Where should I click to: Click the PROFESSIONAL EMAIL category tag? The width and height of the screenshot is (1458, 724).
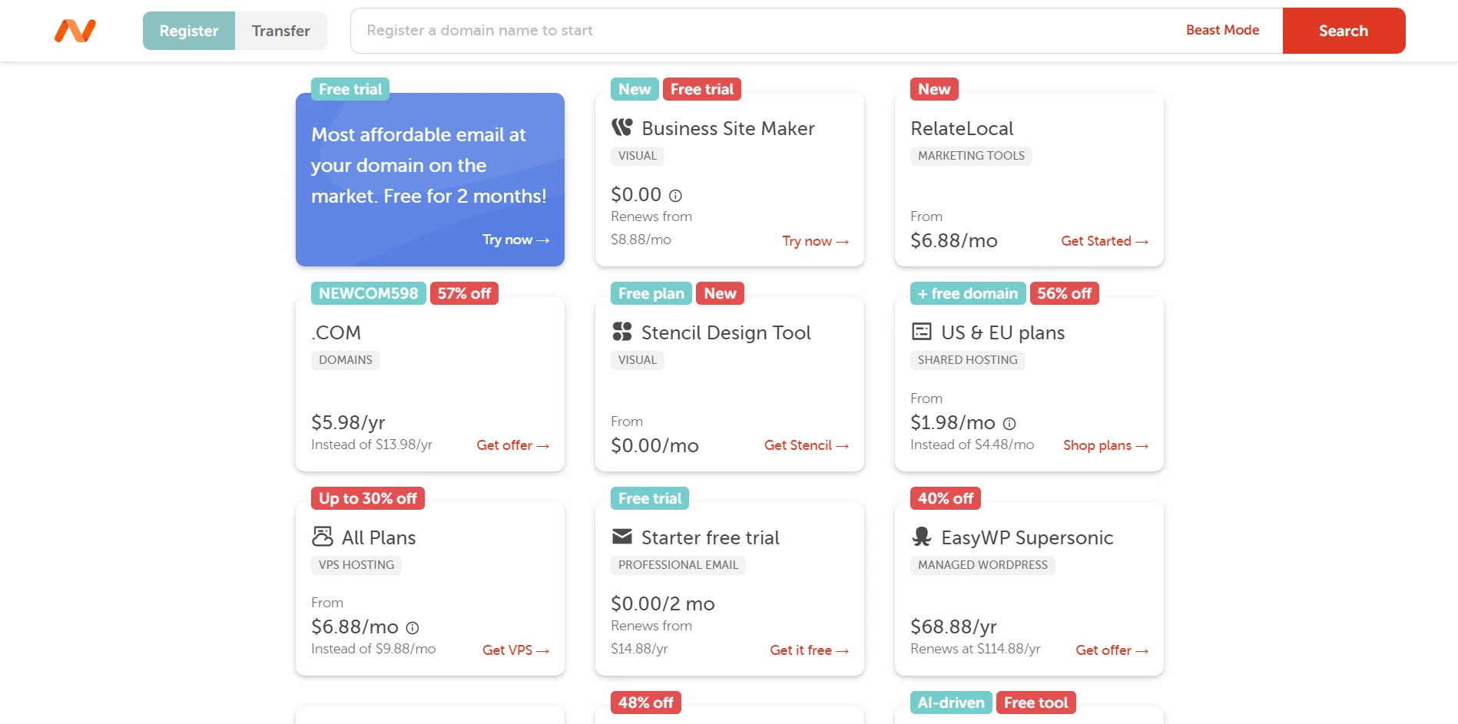(678, 565)
